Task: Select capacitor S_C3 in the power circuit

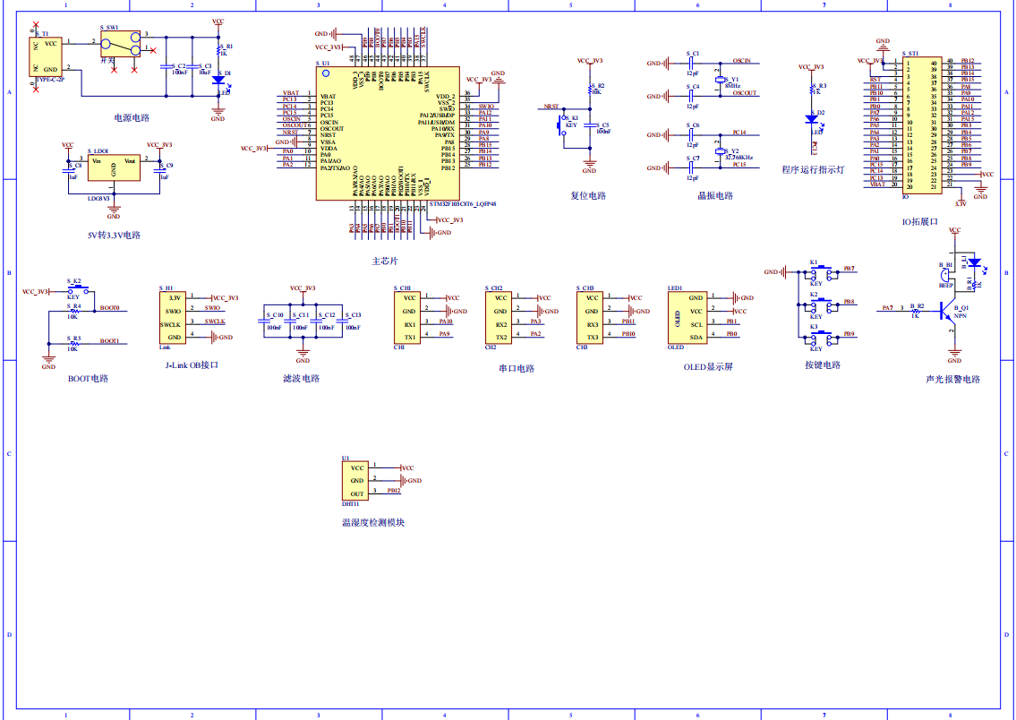Action: pyautogui.click(x=192, y=66)
